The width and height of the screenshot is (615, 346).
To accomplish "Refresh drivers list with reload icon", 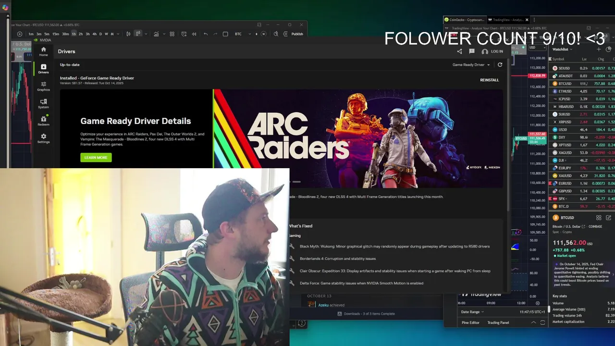I will point(500,64).
